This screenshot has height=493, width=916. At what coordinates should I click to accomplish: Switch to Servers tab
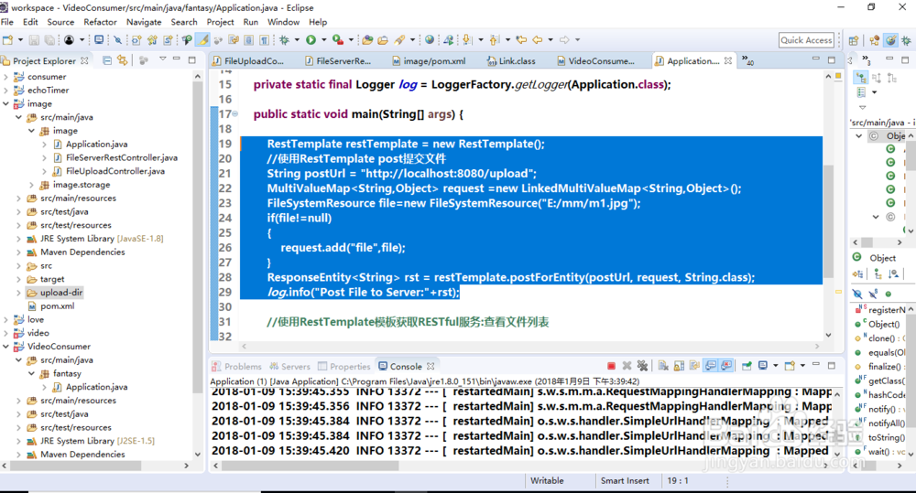(x=289, y=367)
